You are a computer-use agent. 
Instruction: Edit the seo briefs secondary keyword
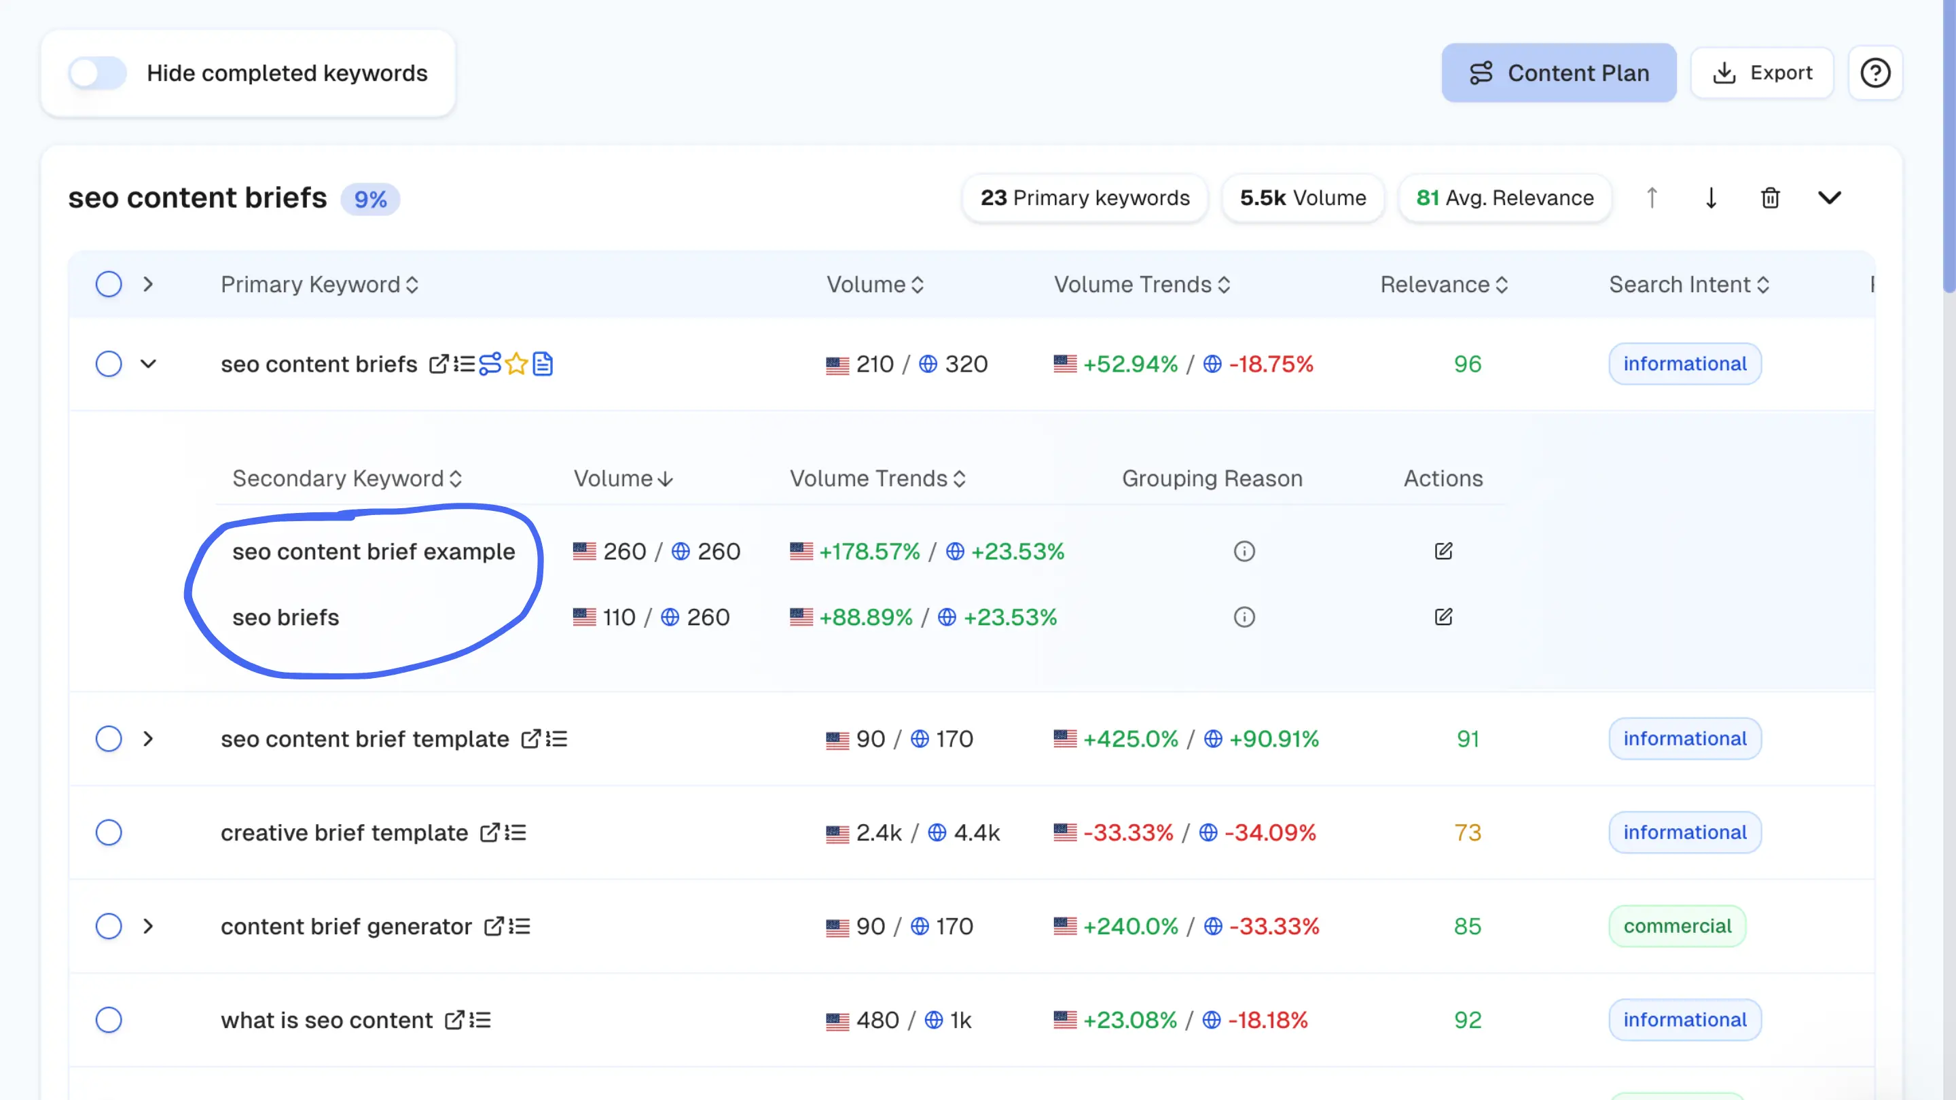pyautogui.click(x=1443, y=617)
